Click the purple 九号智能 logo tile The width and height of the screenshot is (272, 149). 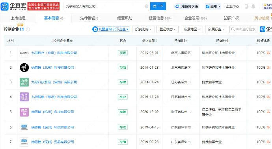tap(24, 97)
